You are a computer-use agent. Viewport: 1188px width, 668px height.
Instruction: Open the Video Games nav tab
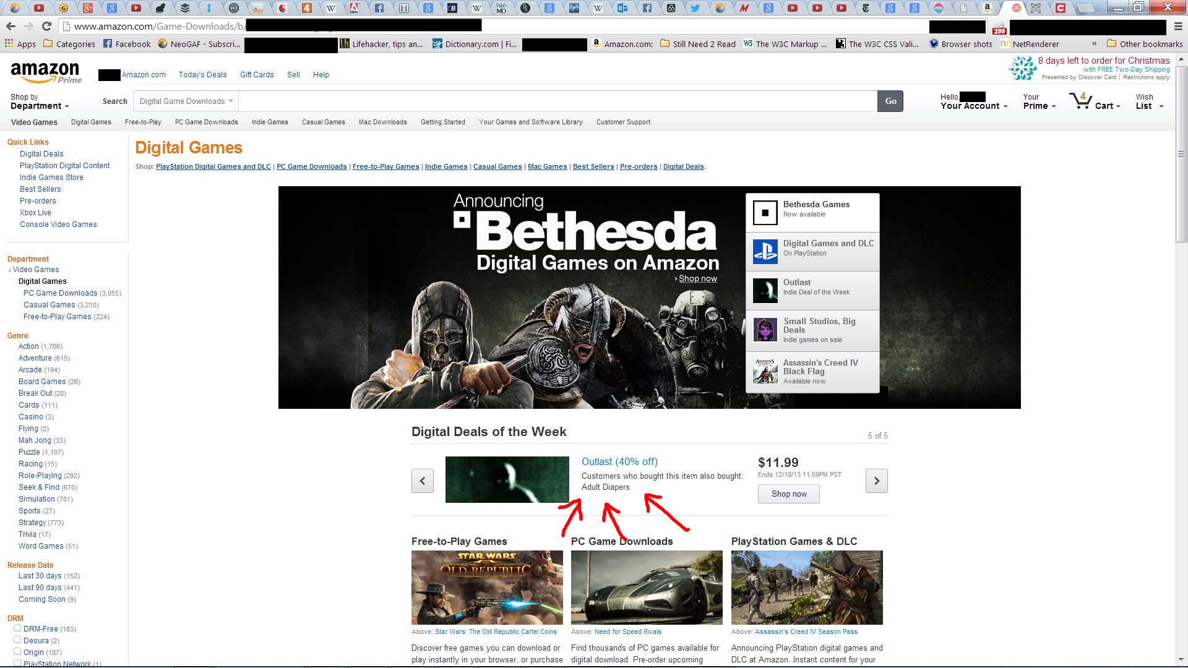click(34, 122)
